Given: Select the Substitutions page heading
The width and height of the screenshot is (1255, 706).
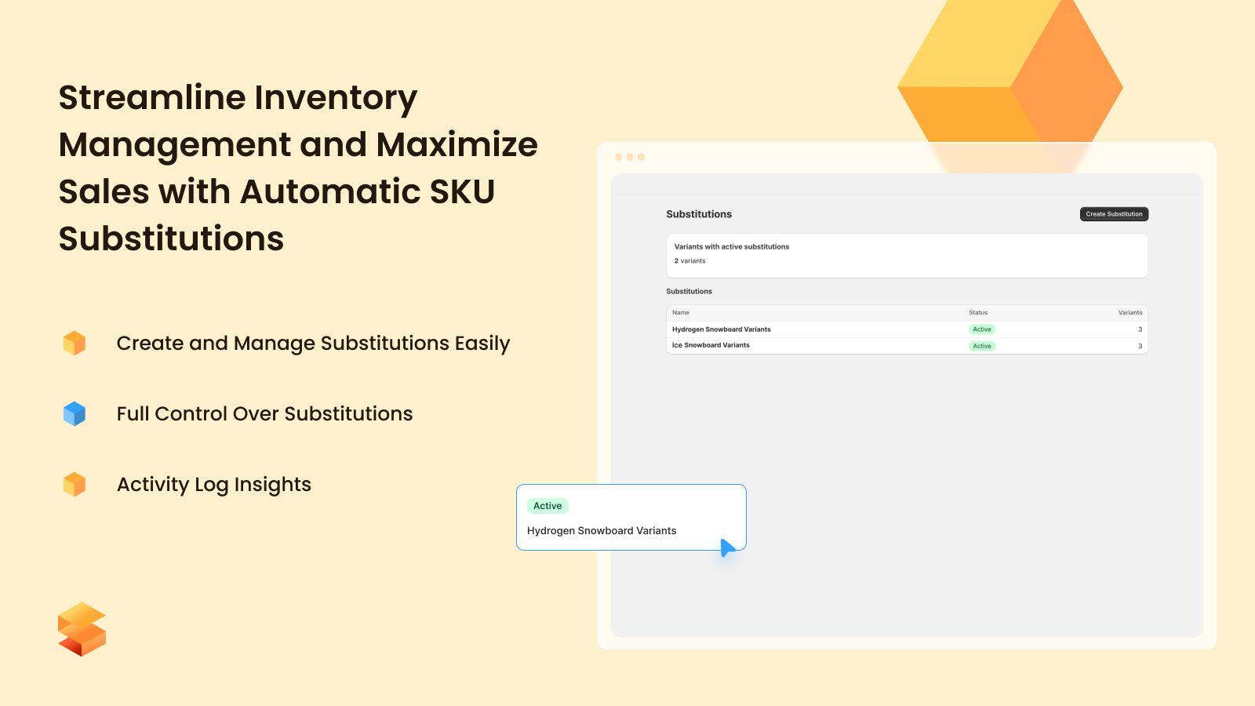Looking at the screenshot, I should tap(698, 214).
